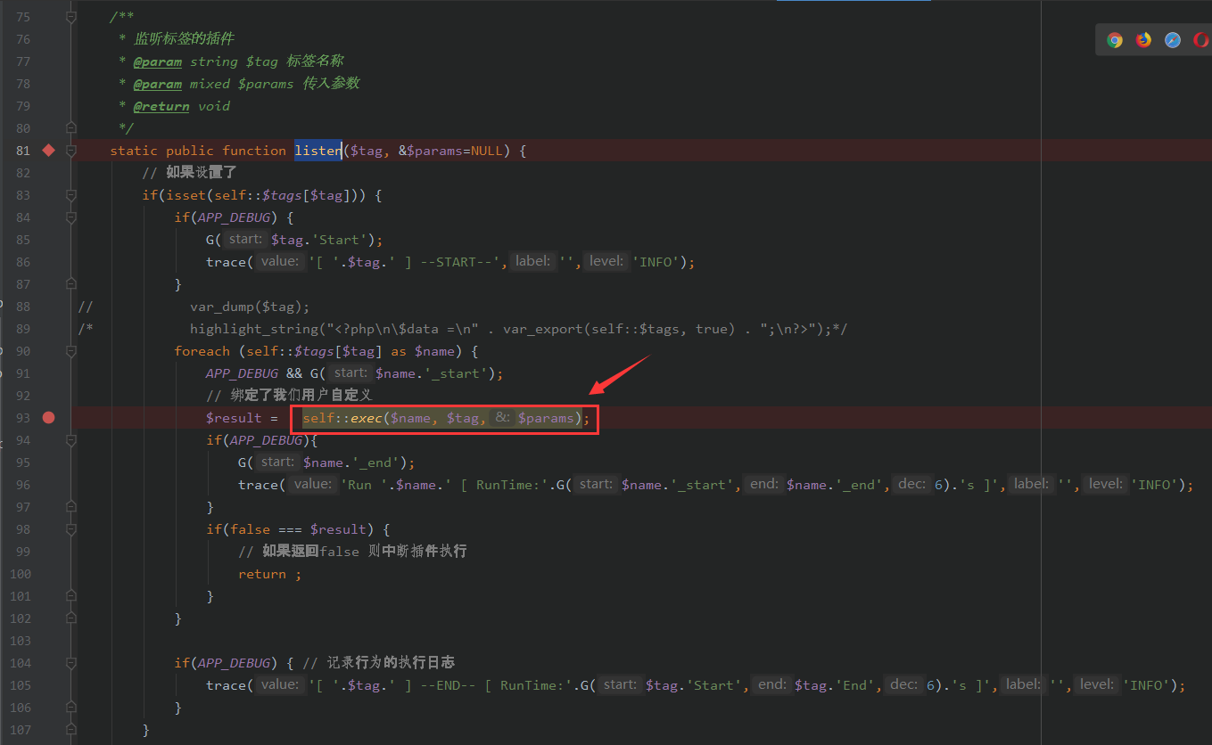1212x745 pixels.
Task: Click line number 99 in the gutter
Action: [20, 552]
